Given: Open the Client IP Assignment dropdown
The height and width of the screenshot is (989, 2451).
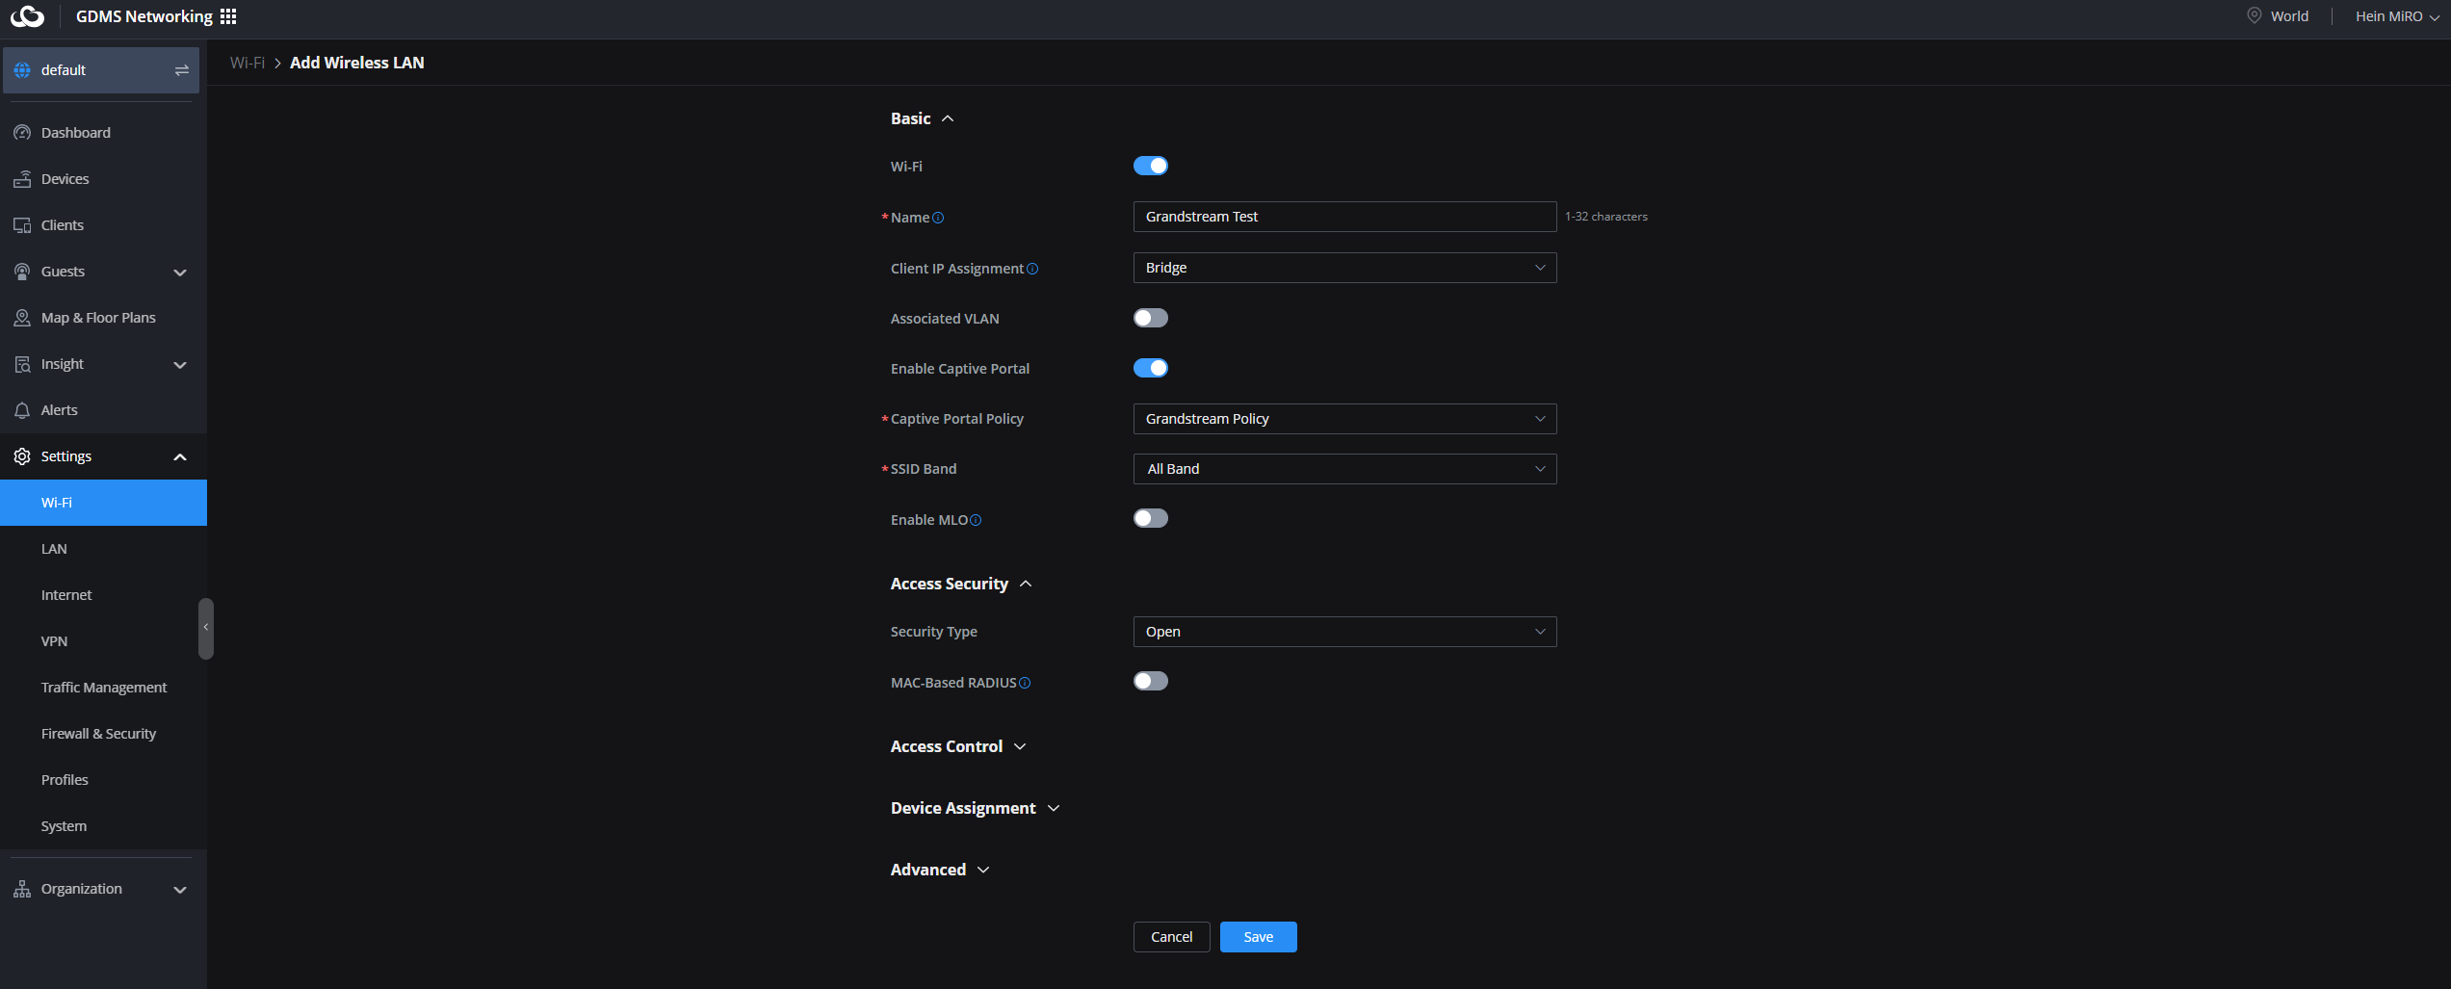Looking at the screenshot, I should [1343, 268].
